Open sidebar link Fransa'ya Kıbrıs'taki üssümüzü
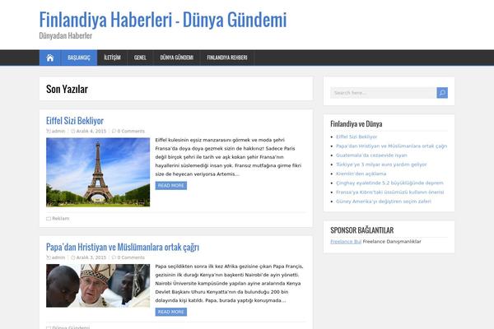 point(389,192)
